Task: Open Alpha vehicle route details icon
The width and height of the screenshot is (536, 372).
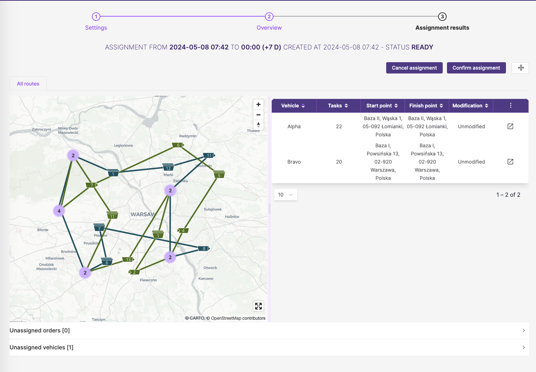Action: point(510,126)
